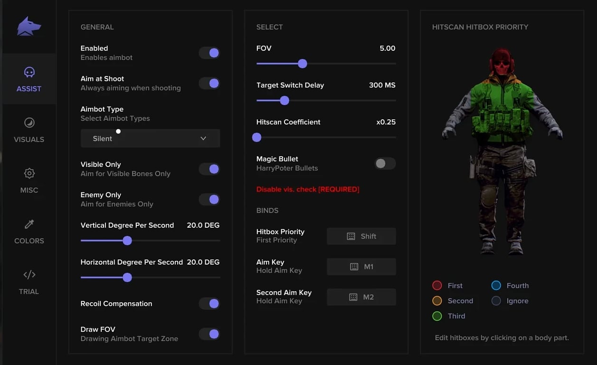Image resolution: width=597 pixels, height=365 pixels.
Task: Open the Colors eyedropper icon
Action: (x=29, y=224)
